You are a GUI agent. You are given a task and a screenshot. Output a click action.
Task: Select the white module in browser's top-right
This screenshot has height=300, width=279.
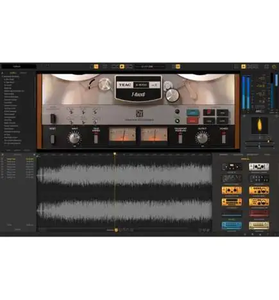(x=259, y=167)
